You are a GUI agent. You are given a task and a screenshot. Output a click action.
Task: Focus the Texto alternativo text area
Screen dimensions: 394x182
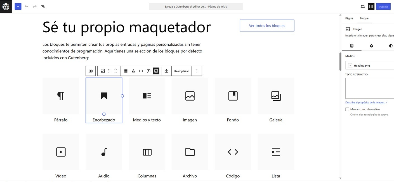coord(370,88)
